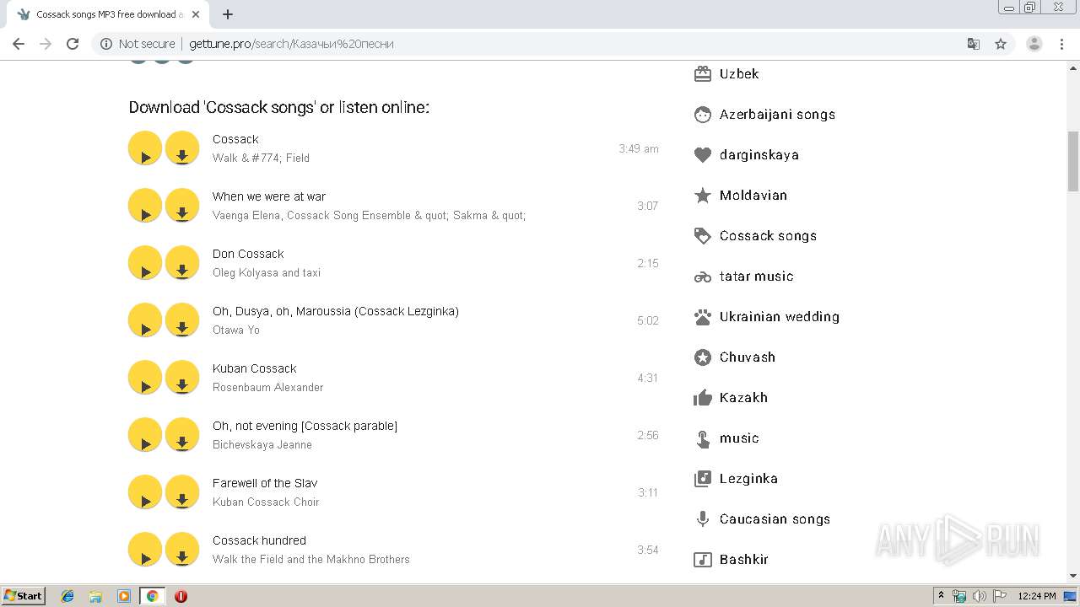Screen dimensions: 1080x607
Task: Click the circled star icon beside Chuvash
Action: pyautogui.click(x=703, y=357)
